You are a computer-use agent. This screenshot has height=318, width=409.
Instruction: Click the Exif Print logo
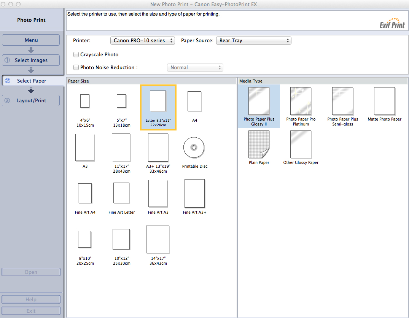click(392, 24)
